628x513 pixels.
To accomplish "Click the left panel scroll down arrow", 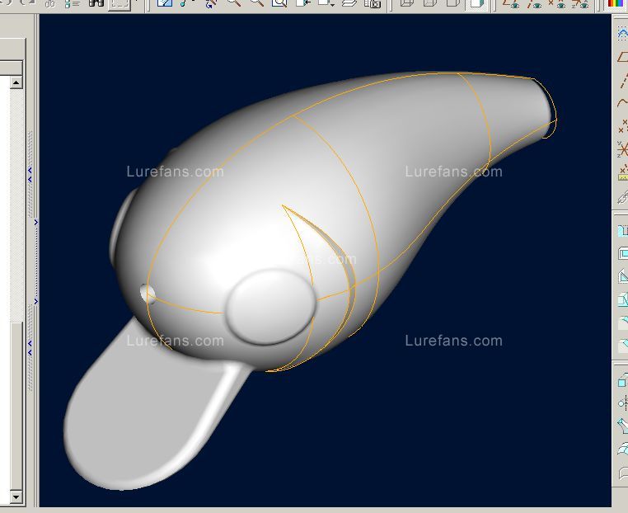I will pos(16,497).
